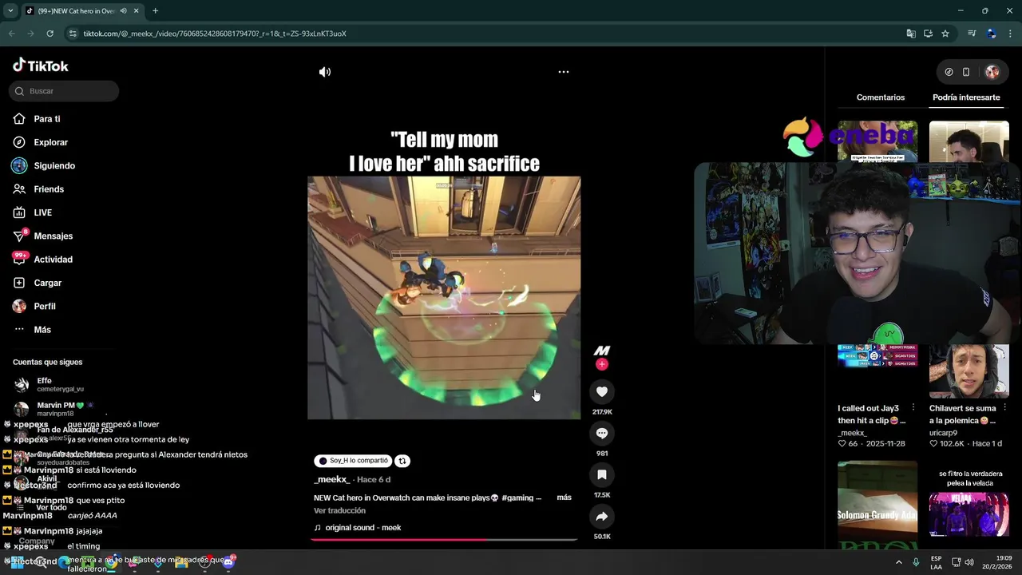Open Para ti feed
The image size is (1022, 575).
coord(47,119)
